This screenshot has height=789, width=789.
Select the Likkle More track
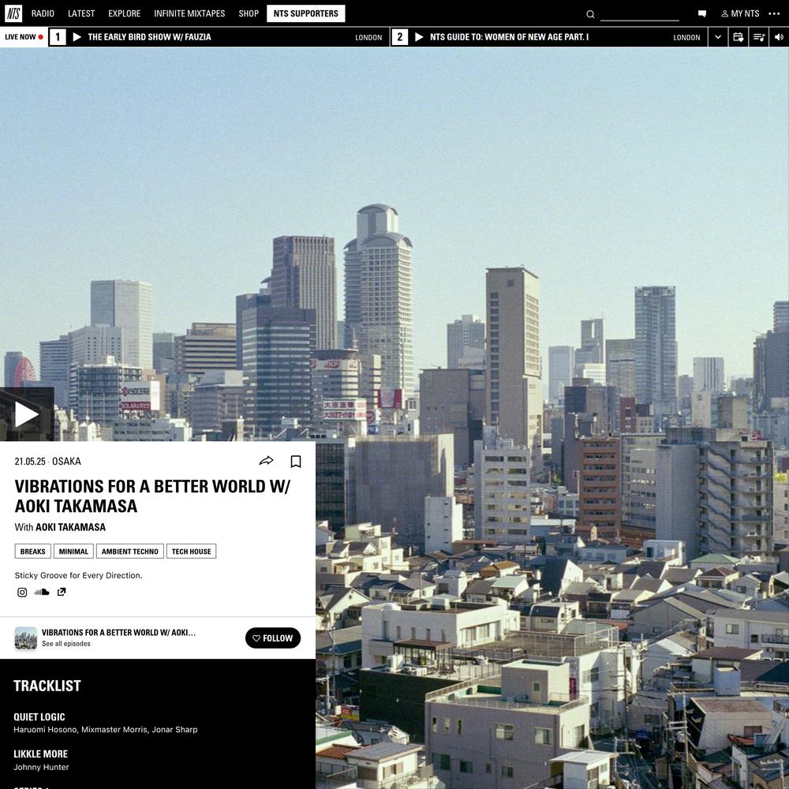[x=41, y=753]
